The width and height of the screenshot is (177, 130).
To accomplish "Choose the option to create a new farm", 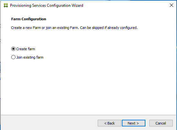I will pos(13,49).
